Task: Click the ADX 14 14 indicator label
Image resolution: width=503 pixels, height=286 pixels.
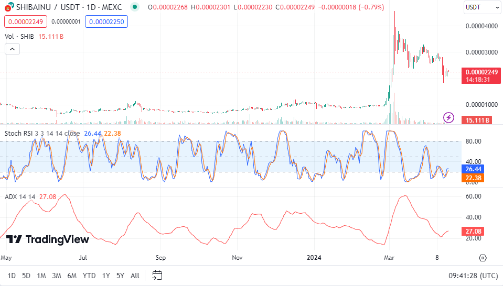Action: click(20, 196)
